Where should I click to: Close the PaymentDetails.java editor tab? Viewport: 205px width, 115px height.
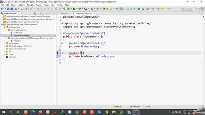[94, 13]
